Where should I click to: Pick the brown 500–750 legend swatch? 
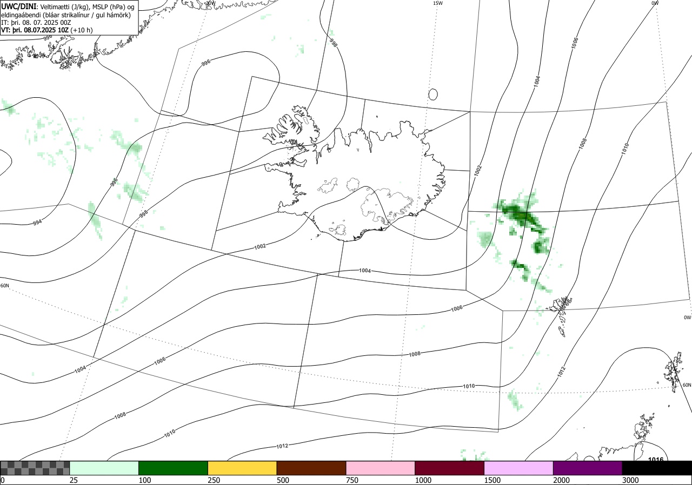click(x=311, y=468)
